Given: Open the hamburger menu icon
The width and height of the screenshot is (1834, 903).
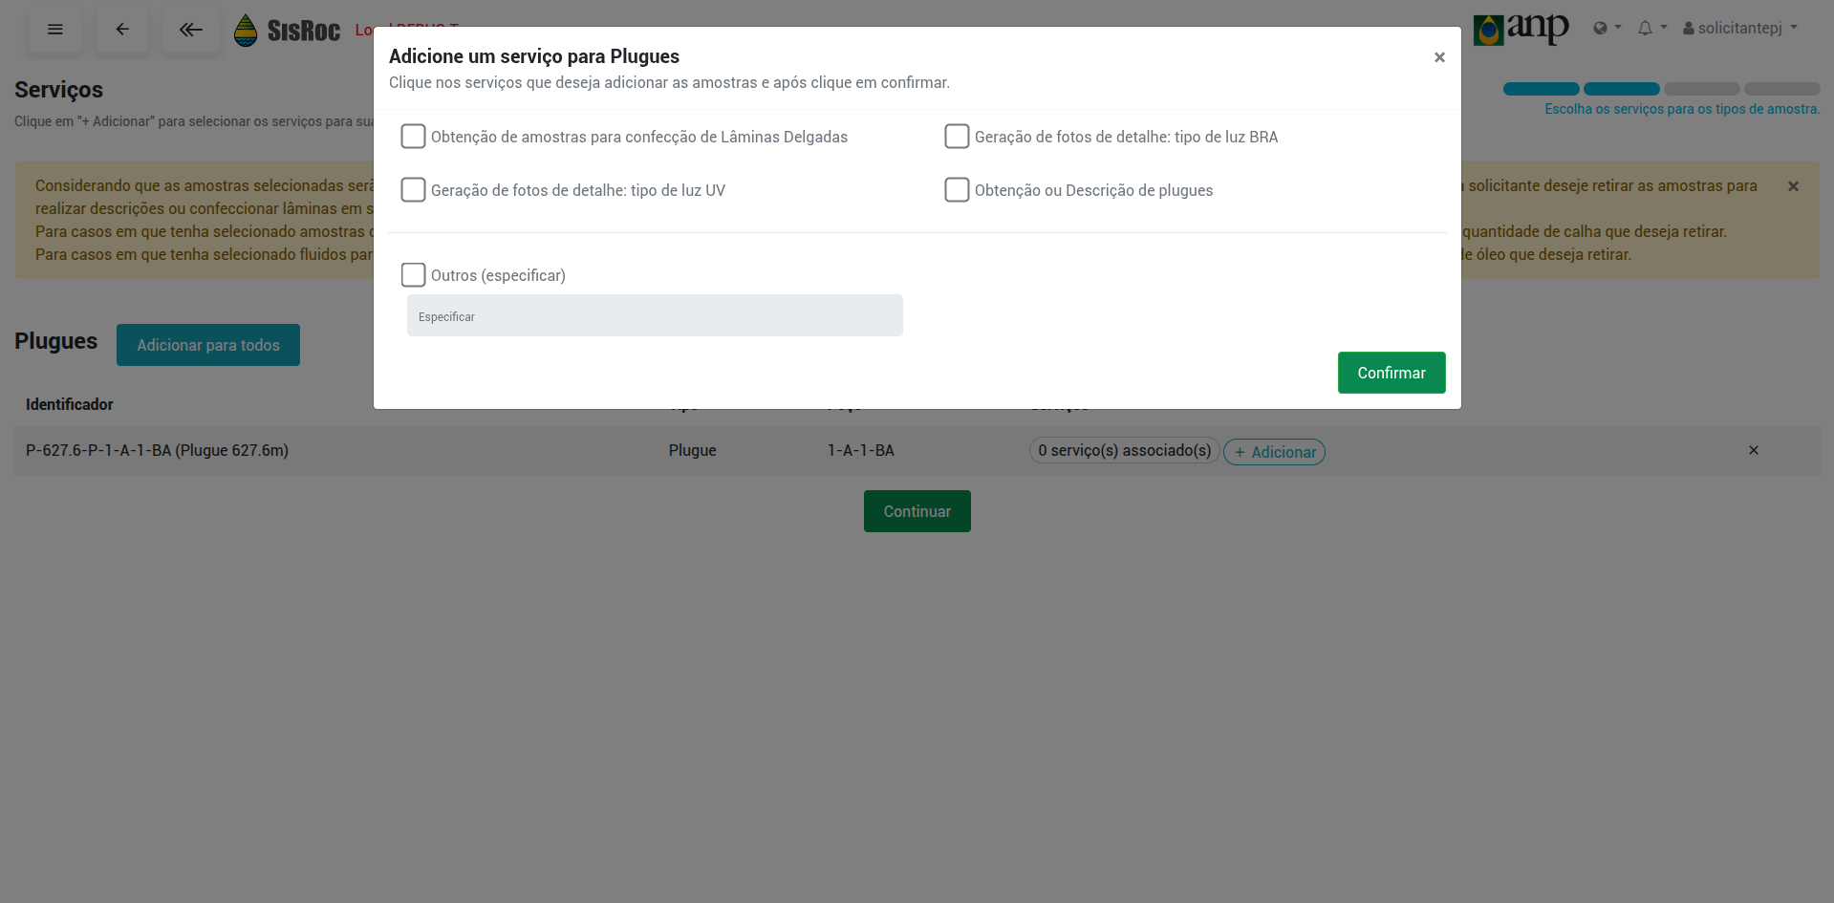Looking at the screenshot, I should pos(55,30).
